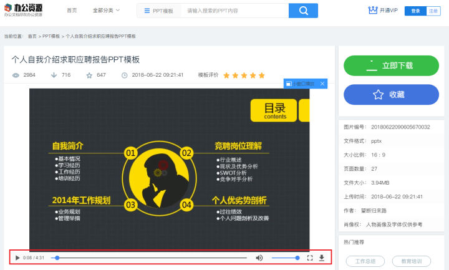Click the video download arrow icon
The width and height of the screenshot is (449, 270).
click(x=322, y=258)
